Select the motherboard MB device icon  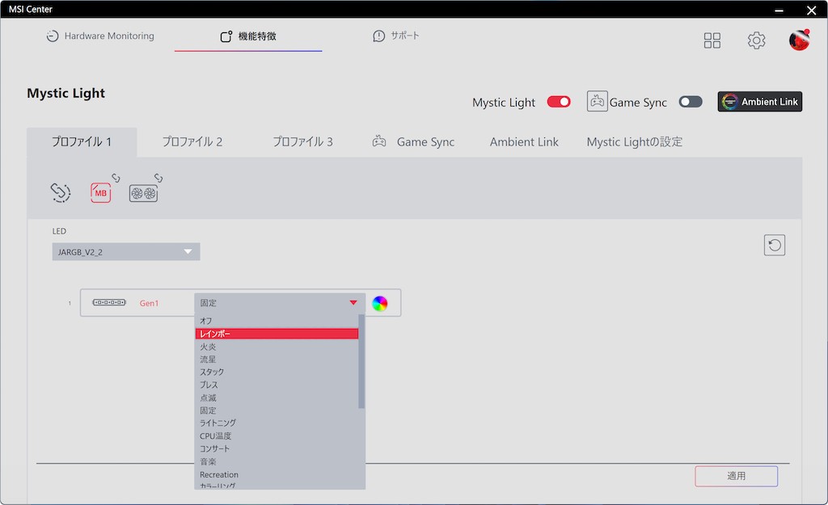(101, 192)
